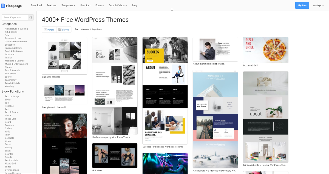
Task: Choose the Nature category
Action: tap(8, 67)
